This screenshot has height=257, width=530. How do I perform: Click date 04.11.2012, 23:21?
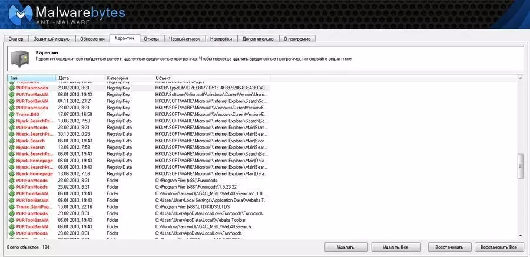click(x=75, y=101)
